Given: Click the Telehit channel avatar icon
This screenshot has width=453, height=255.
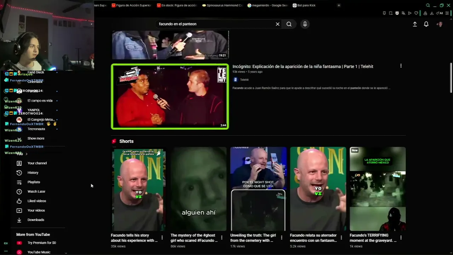Looking at the screenshot, I should click(235, 80).
